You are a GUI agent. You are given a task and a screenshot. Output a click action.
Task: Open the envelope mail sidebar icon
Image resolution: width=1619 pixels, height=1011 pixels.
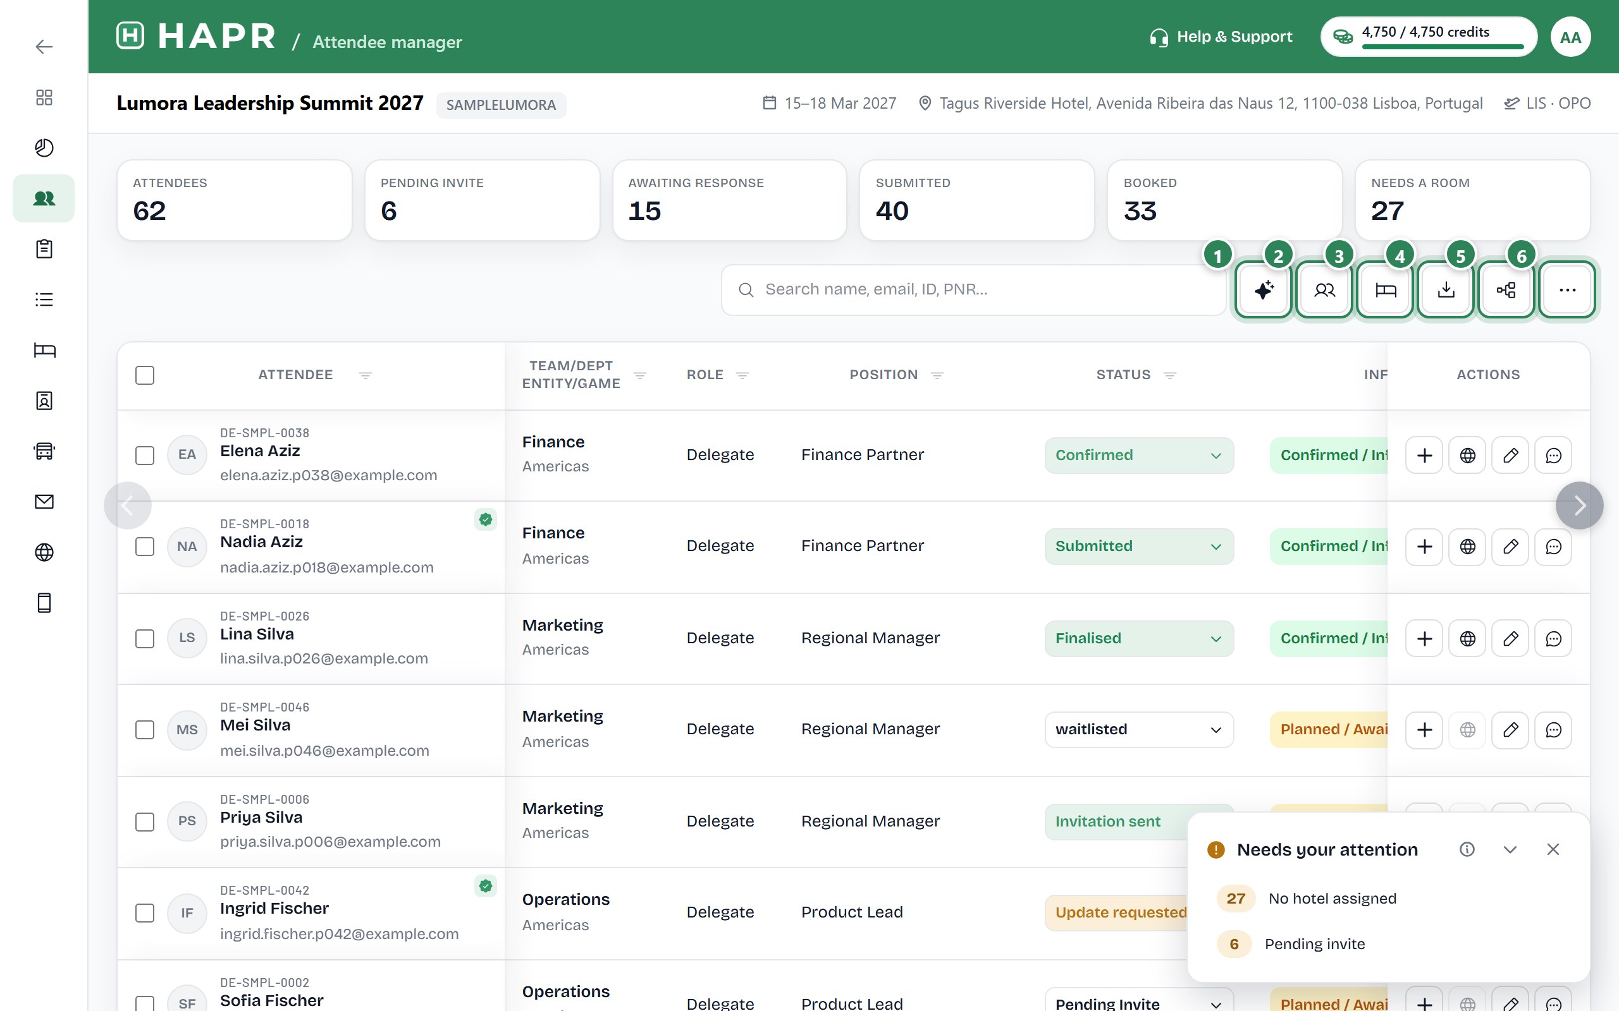[44, 502]
